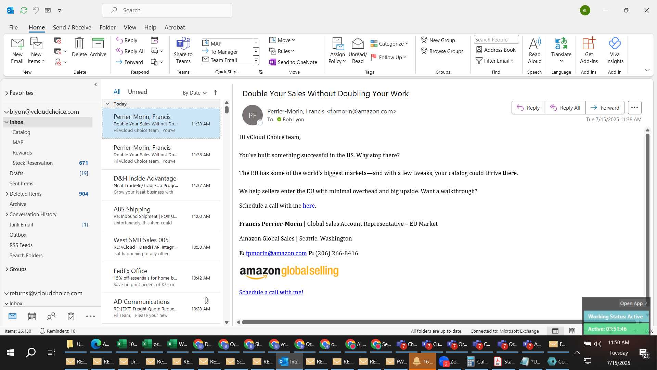Screen dimensions: 657x370
Task: Click the Reminders bell in status bar
Action: [x=42, y=331]
